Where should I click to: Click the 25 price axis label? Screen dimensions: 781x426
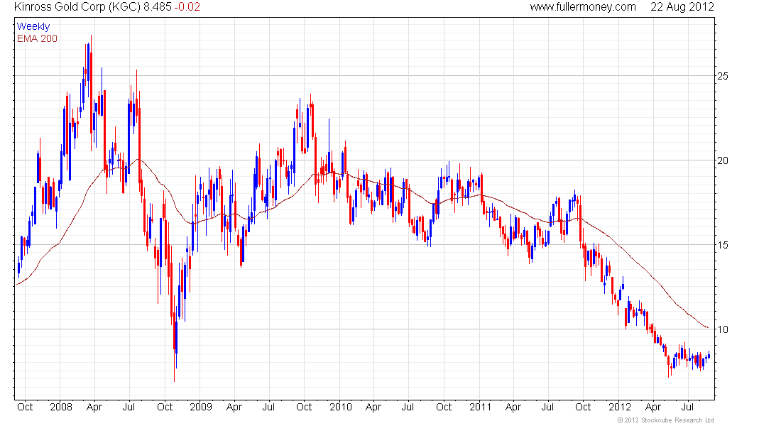722,76
